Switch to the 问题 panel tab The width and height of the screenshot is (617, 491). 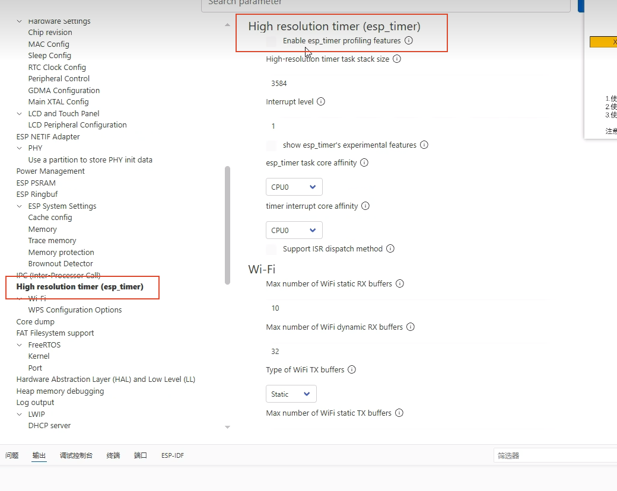[x=12, y=455]
